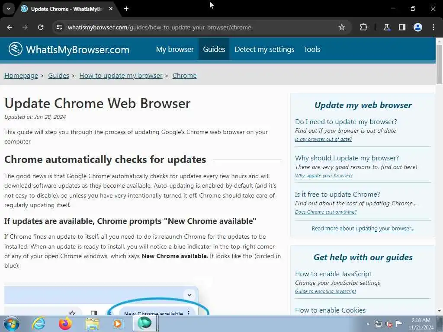
Task: Click the scrollbar down arrow
Action: (440, 311)
